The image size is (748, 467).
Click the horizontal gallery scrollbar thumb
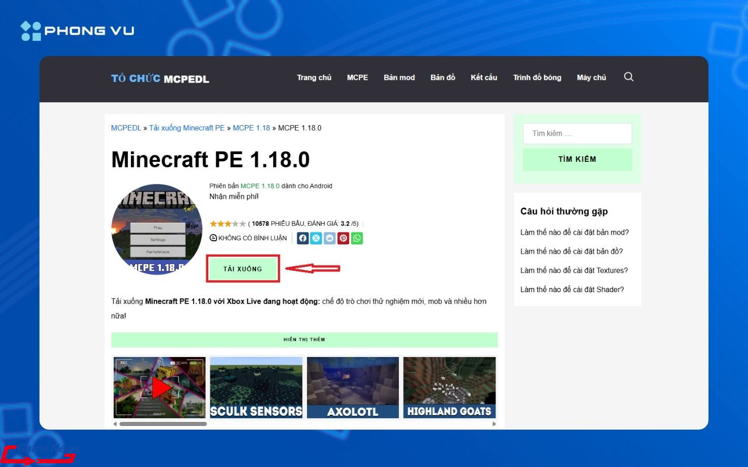point(163,424)
